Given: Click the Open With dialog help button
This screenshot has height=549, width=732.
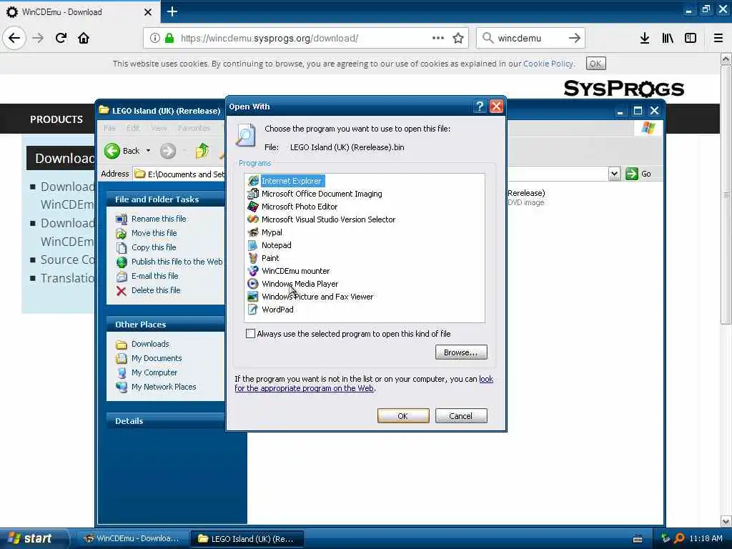Looking at the screenshot, I should point(480,107).
